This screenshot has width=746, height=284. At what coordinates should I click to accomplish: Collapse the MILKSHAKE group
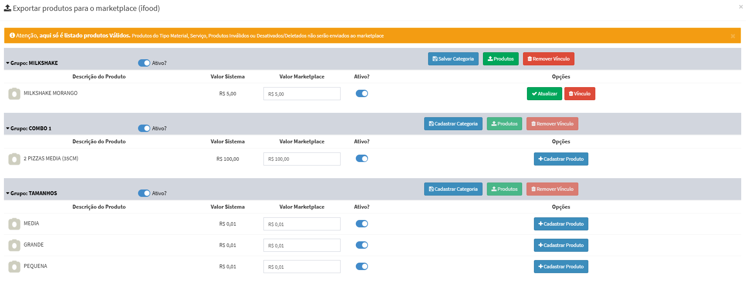pos(8,63)
